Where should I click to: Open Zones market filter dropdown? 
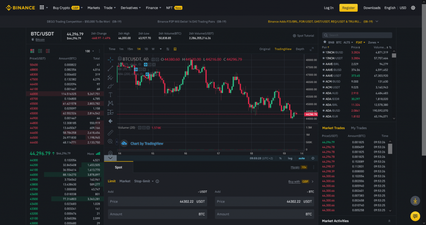373,43
